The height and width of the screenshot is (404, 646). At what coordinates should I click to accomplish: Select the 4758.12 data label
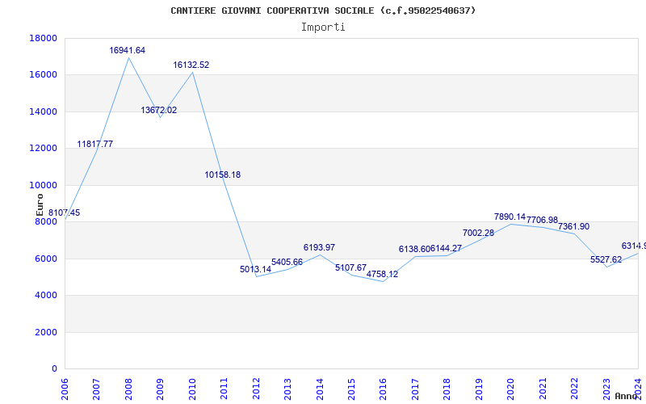[x=383, y=274]
